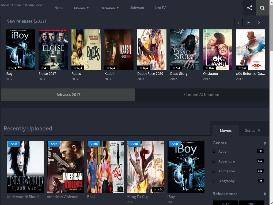Switch to Content At Random tab
The width and height of the screenshot is (273, 205).
[202, 95]
